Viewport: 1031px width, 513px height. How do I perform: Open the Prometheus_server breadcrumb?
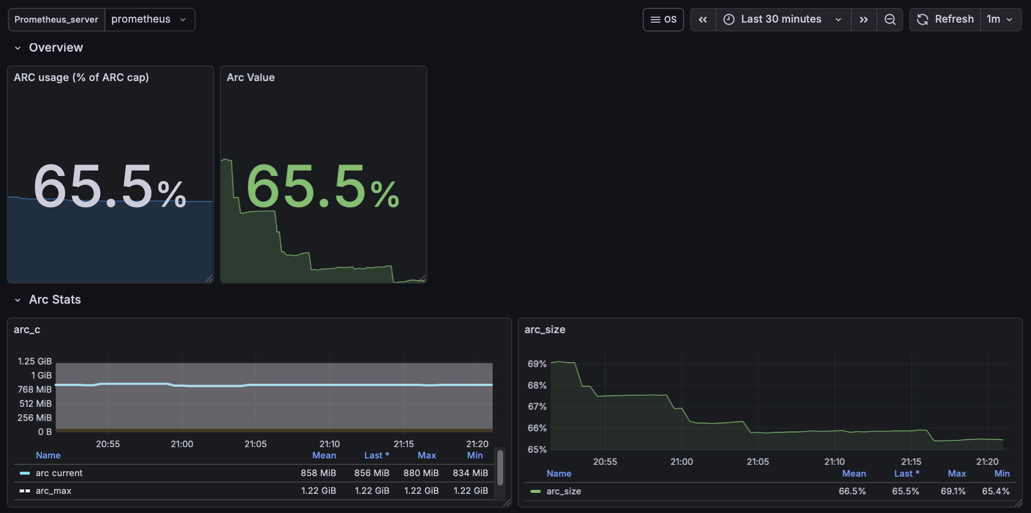coord(56,19)
